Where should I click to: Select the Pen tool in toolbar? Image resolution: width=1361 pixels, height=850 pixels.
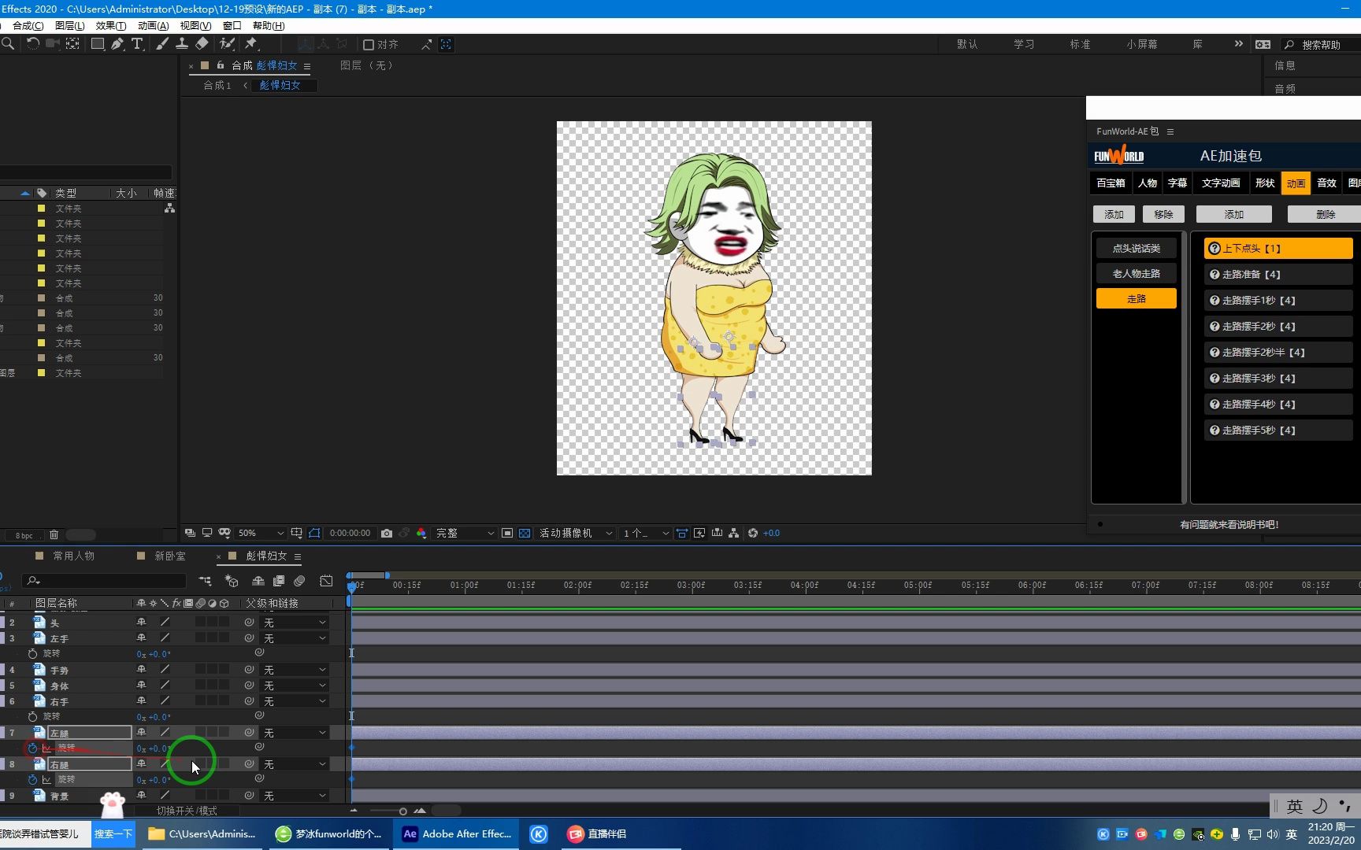coord(117,44)
